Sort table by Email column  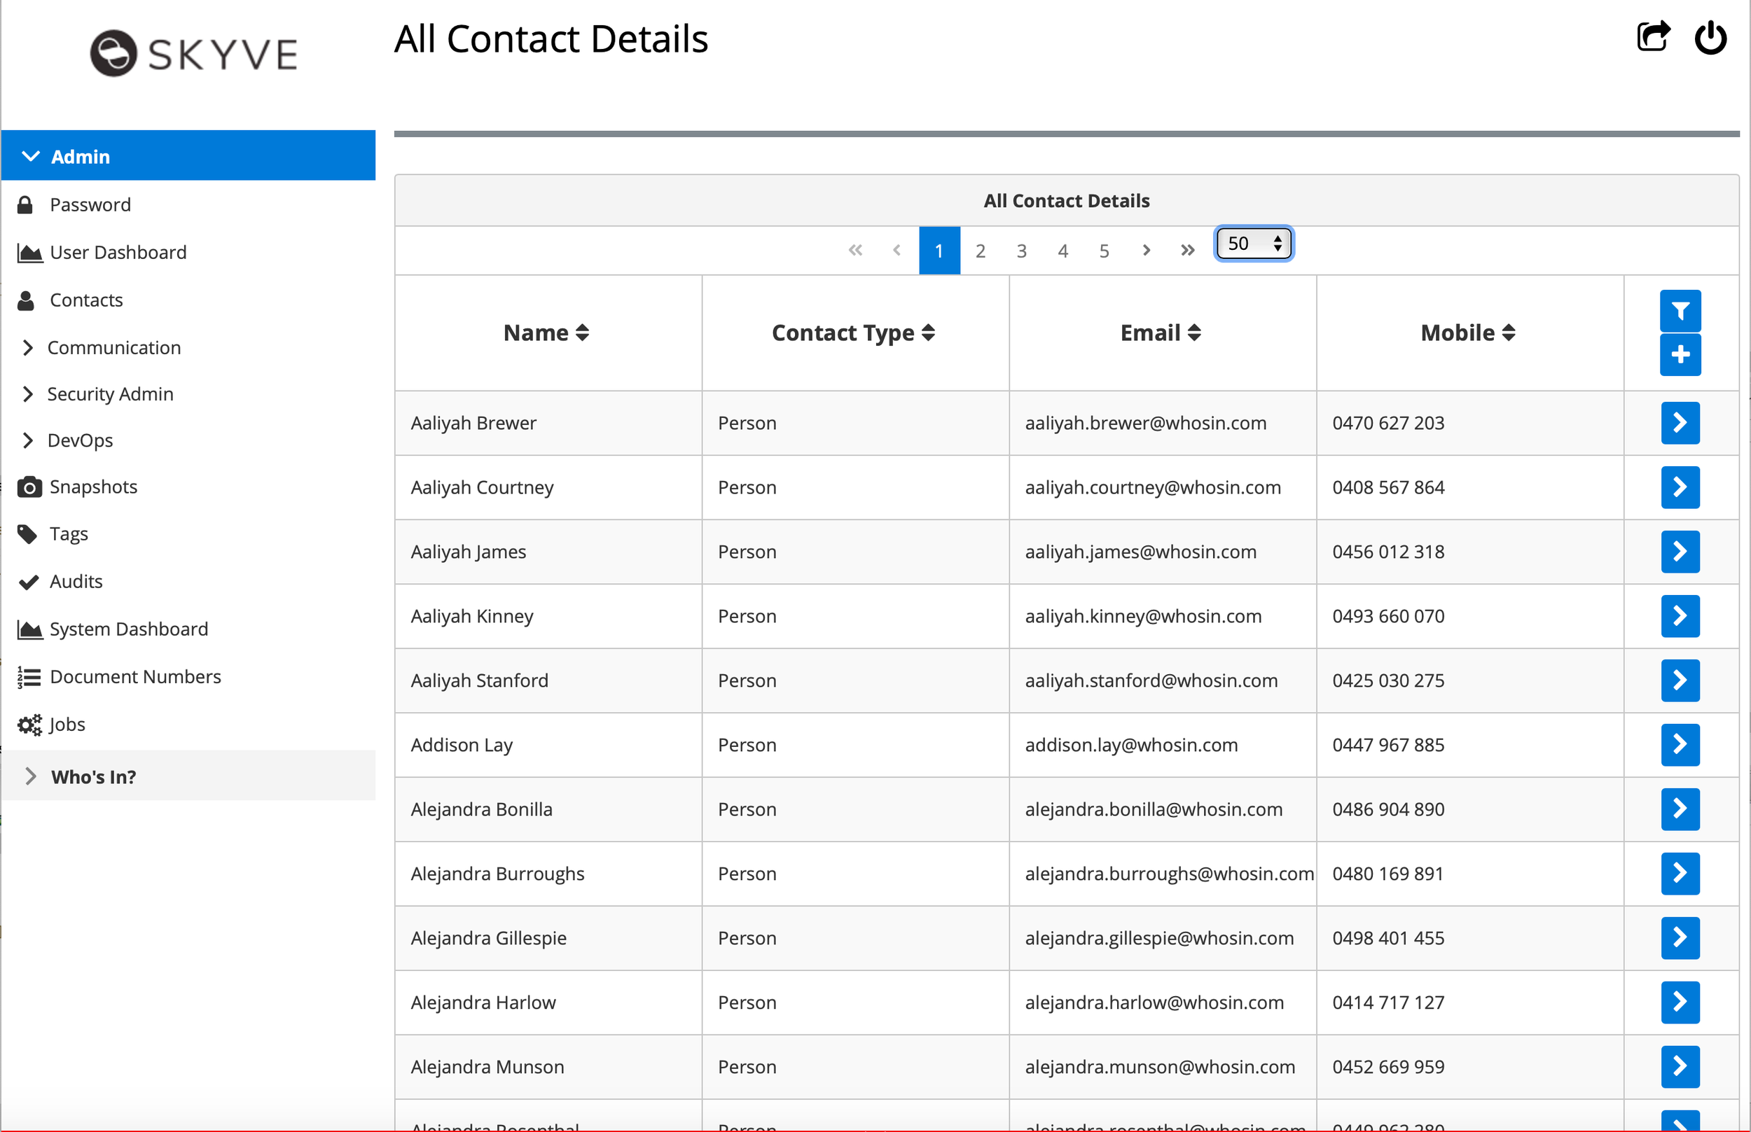[1161, 333]
